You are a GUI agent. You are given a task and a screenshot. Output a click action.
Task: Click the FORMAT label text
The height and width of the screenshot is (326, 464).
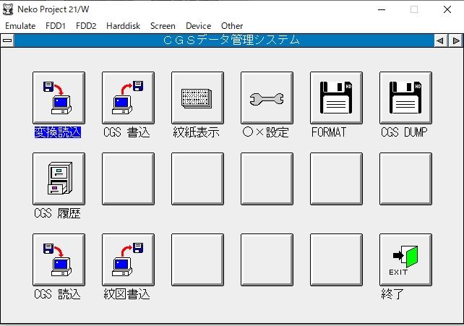coord(329,132)
